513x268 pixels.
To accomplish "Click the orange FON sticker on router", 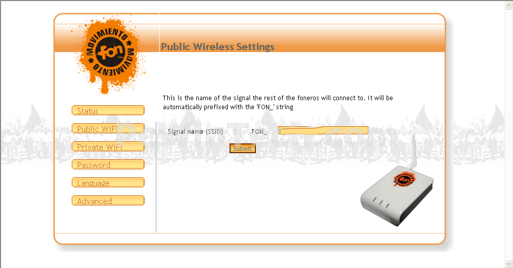I will 405,179.
